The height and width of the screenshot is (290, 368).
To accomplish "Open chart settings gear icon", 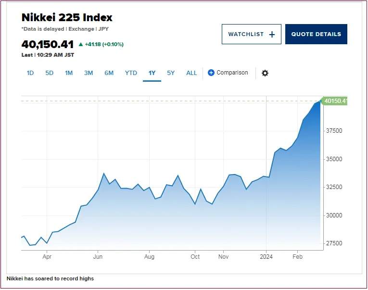I will click(x=265, y=73).
